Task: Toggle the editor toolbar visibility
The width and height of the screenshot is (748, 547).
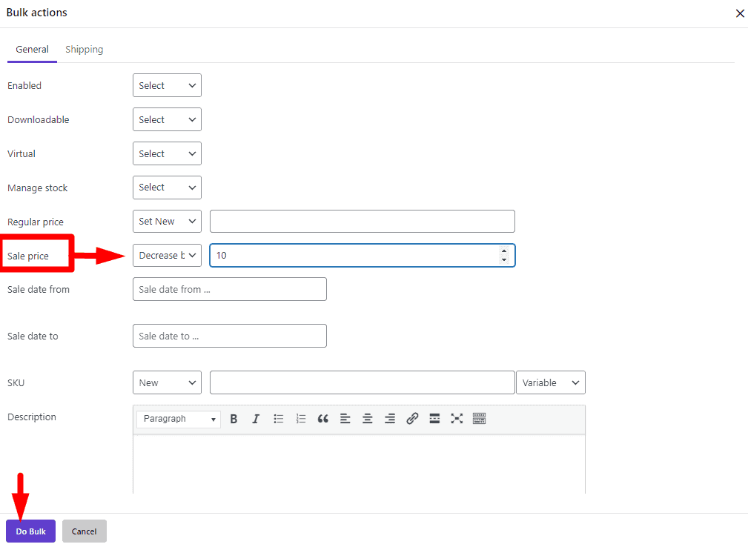Action: pyautogui.click(x=479, y=418)
